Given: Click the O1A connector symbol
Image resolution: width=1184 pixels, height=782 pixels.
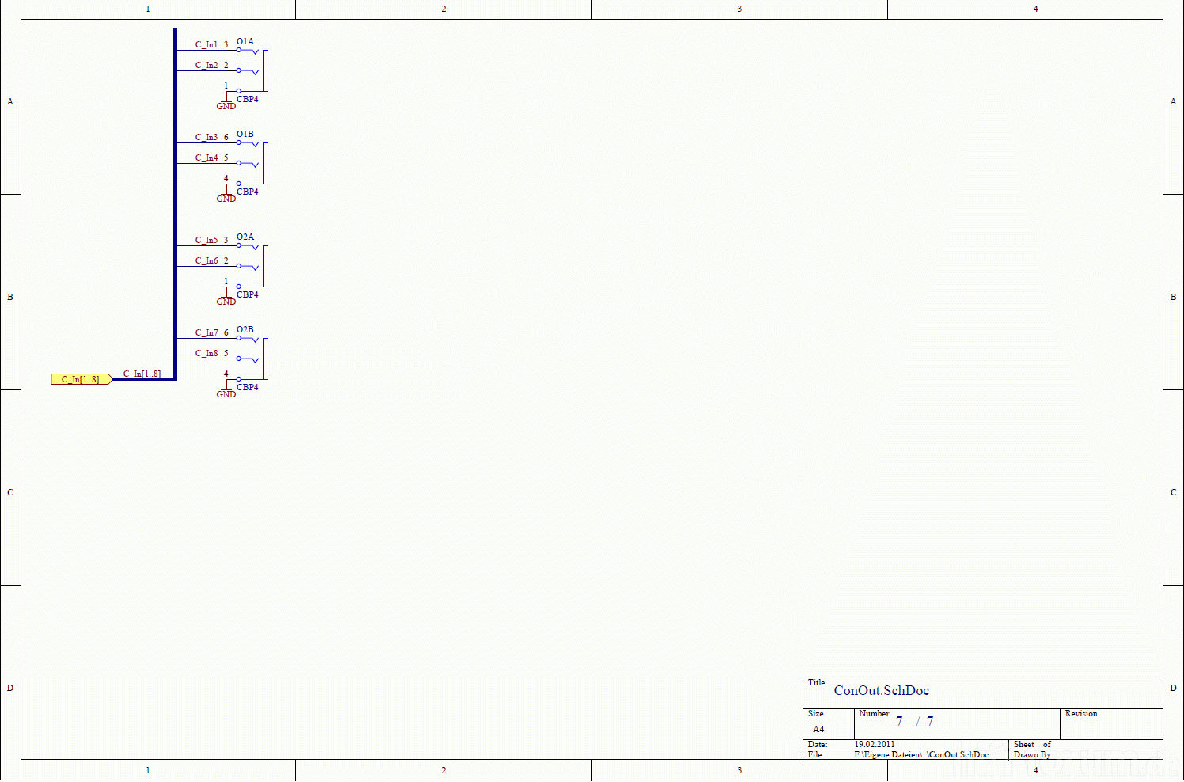Looking at the screenshot, I should pos(253,70).
